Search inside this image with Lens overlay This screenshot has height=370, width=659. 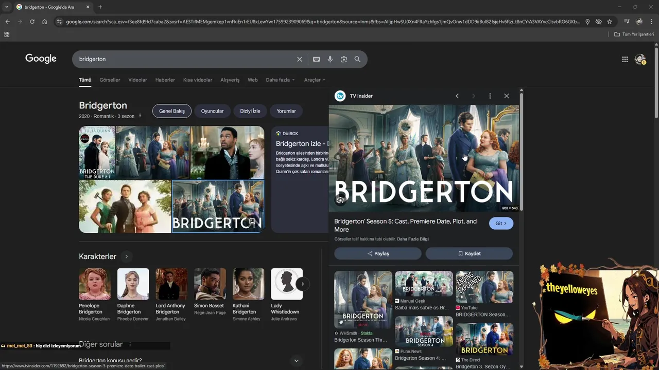coord(340,200)
